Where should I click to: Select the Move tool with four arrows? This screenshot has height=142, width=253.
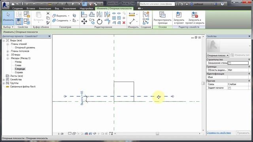coord(84,21)
